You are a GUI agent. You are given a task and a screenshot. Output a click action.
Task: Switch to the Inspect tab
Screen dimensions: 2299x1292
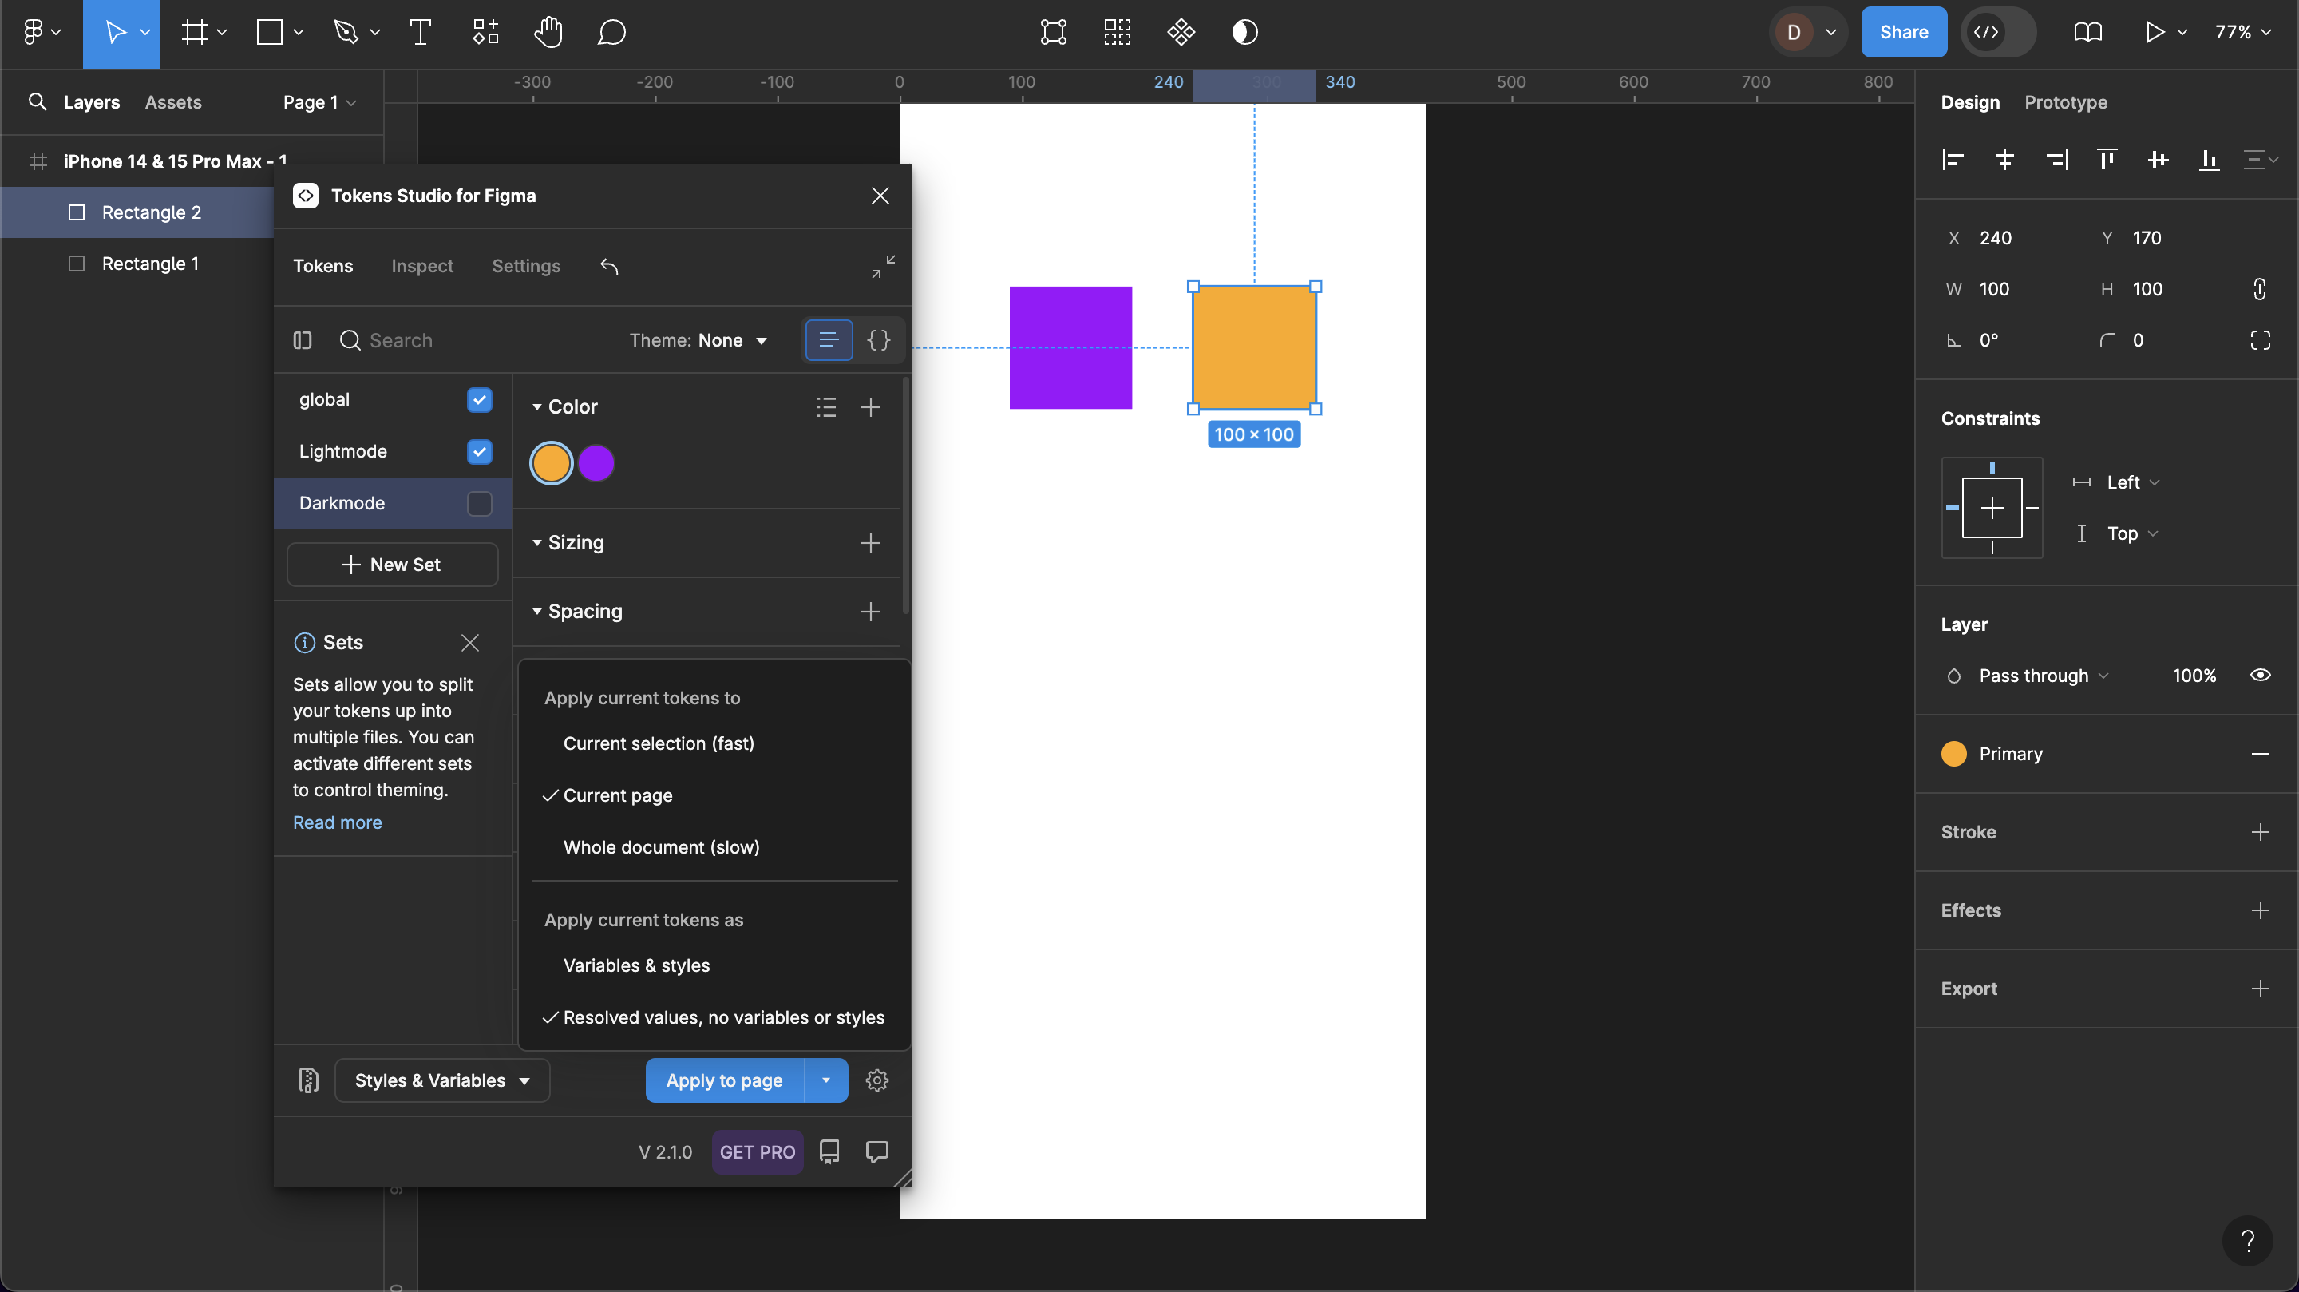[x=421, y=266]
